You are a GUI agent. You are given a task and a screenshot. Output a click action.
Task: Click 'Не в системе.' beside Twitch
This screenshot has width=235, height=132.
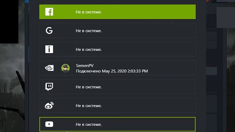[x=88, y=87]
